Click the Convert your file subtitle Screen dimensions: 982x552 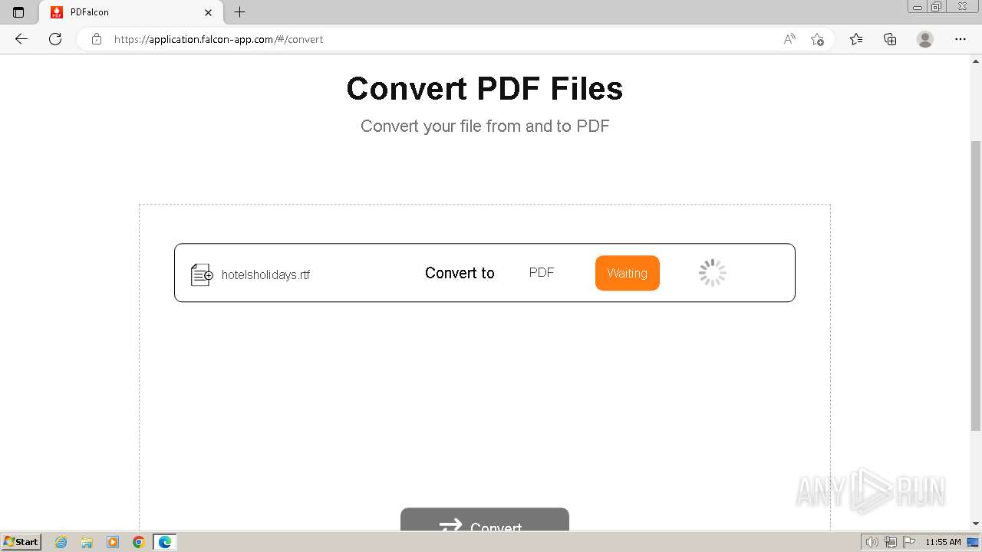[x=485, y=126]
